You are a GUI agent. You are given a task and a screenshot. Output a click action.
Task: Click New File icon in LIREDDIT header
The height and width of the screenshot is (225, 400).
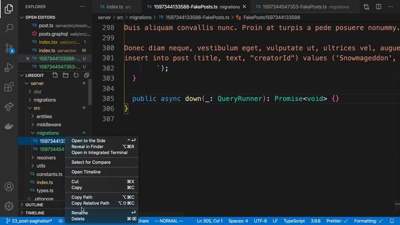point(55,75)
